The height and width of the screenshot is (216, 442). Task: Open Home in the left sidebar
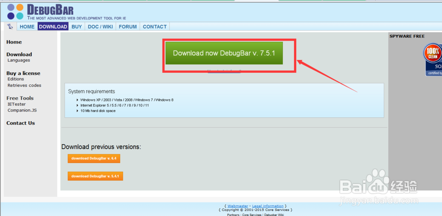click(x=14, y=42)
